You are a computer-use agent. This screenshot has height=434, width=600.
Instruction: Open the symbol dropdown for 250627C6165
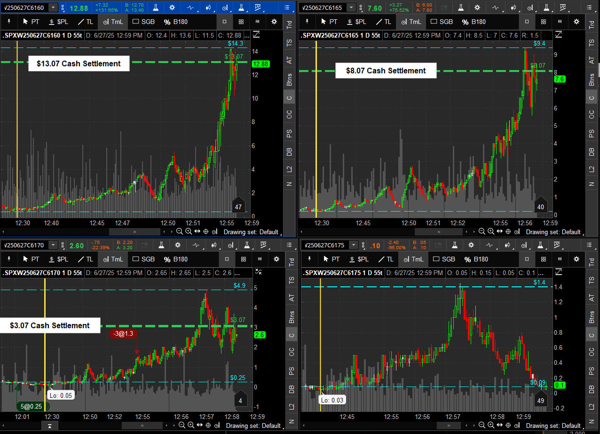351,8
